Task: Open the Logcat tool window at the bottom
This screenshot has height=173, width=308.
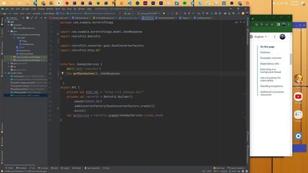Action: [65, 168]
